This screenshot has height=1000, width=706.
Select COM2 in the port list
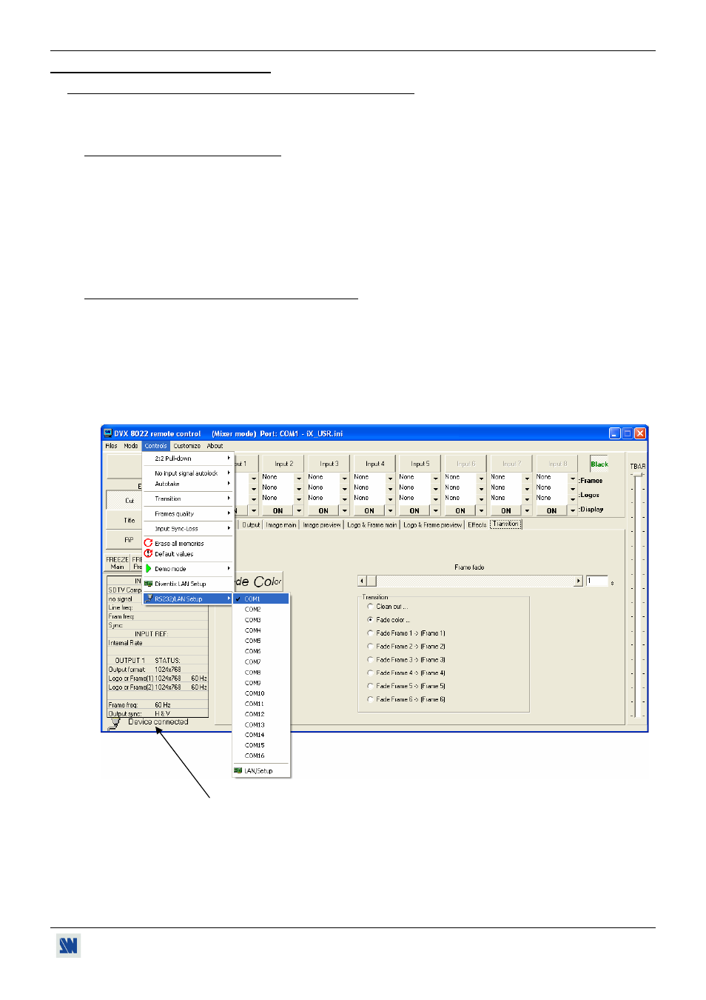point(261,610)
